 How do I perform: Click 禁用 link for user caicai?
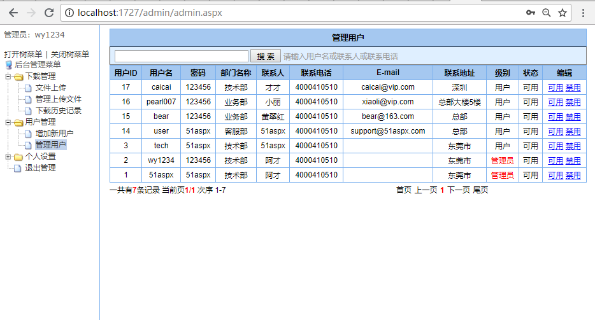[x=573, y=88]
